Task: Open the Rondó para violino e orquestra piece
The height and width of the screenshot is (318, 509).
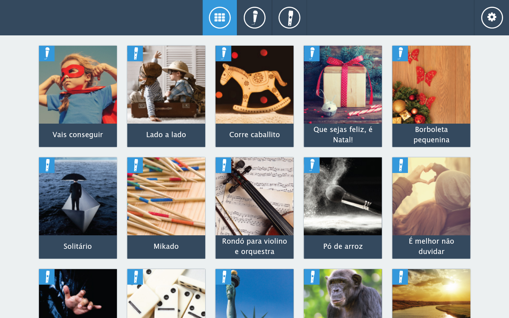Action: coord(254,208)
